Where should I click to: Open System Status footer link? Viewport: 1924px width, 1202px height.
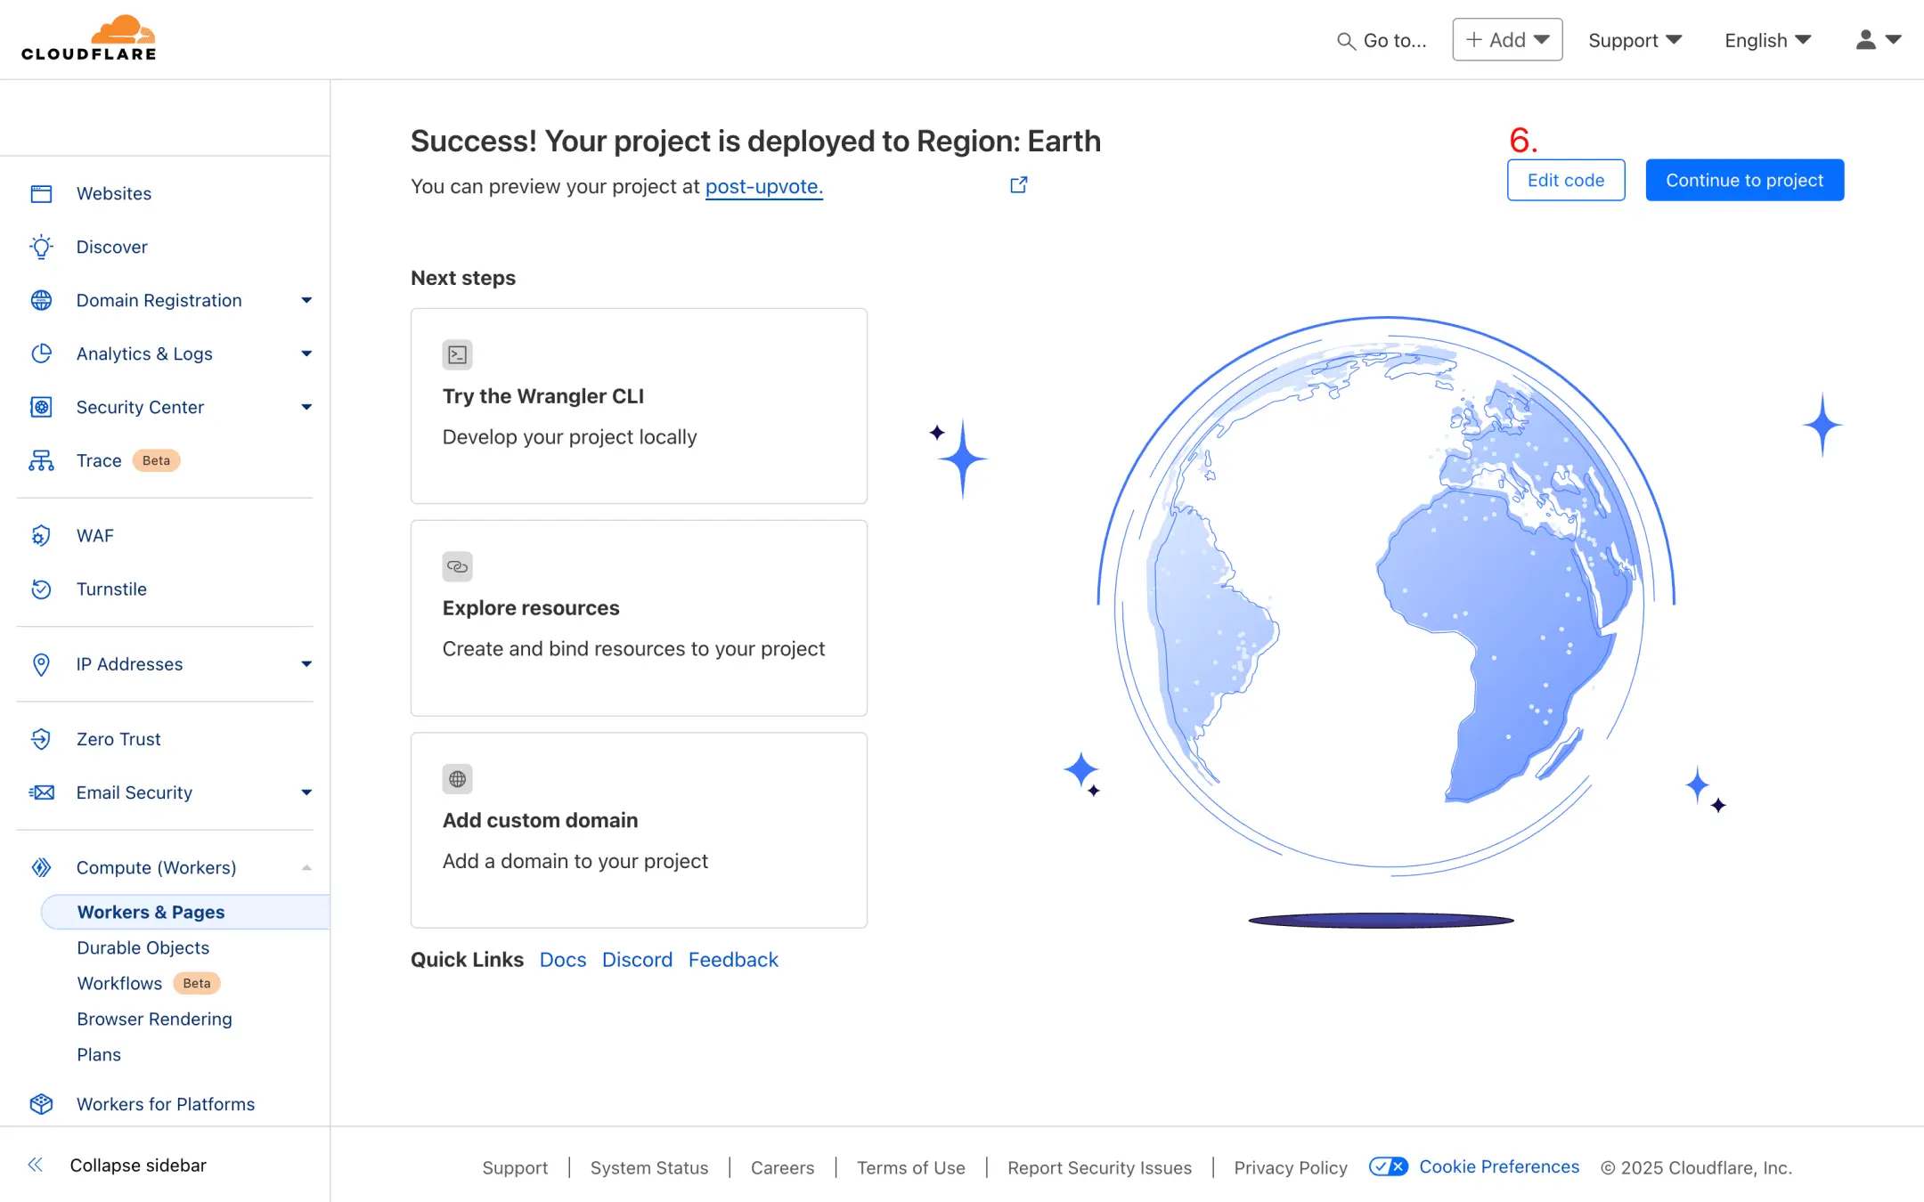(649, 1167)
